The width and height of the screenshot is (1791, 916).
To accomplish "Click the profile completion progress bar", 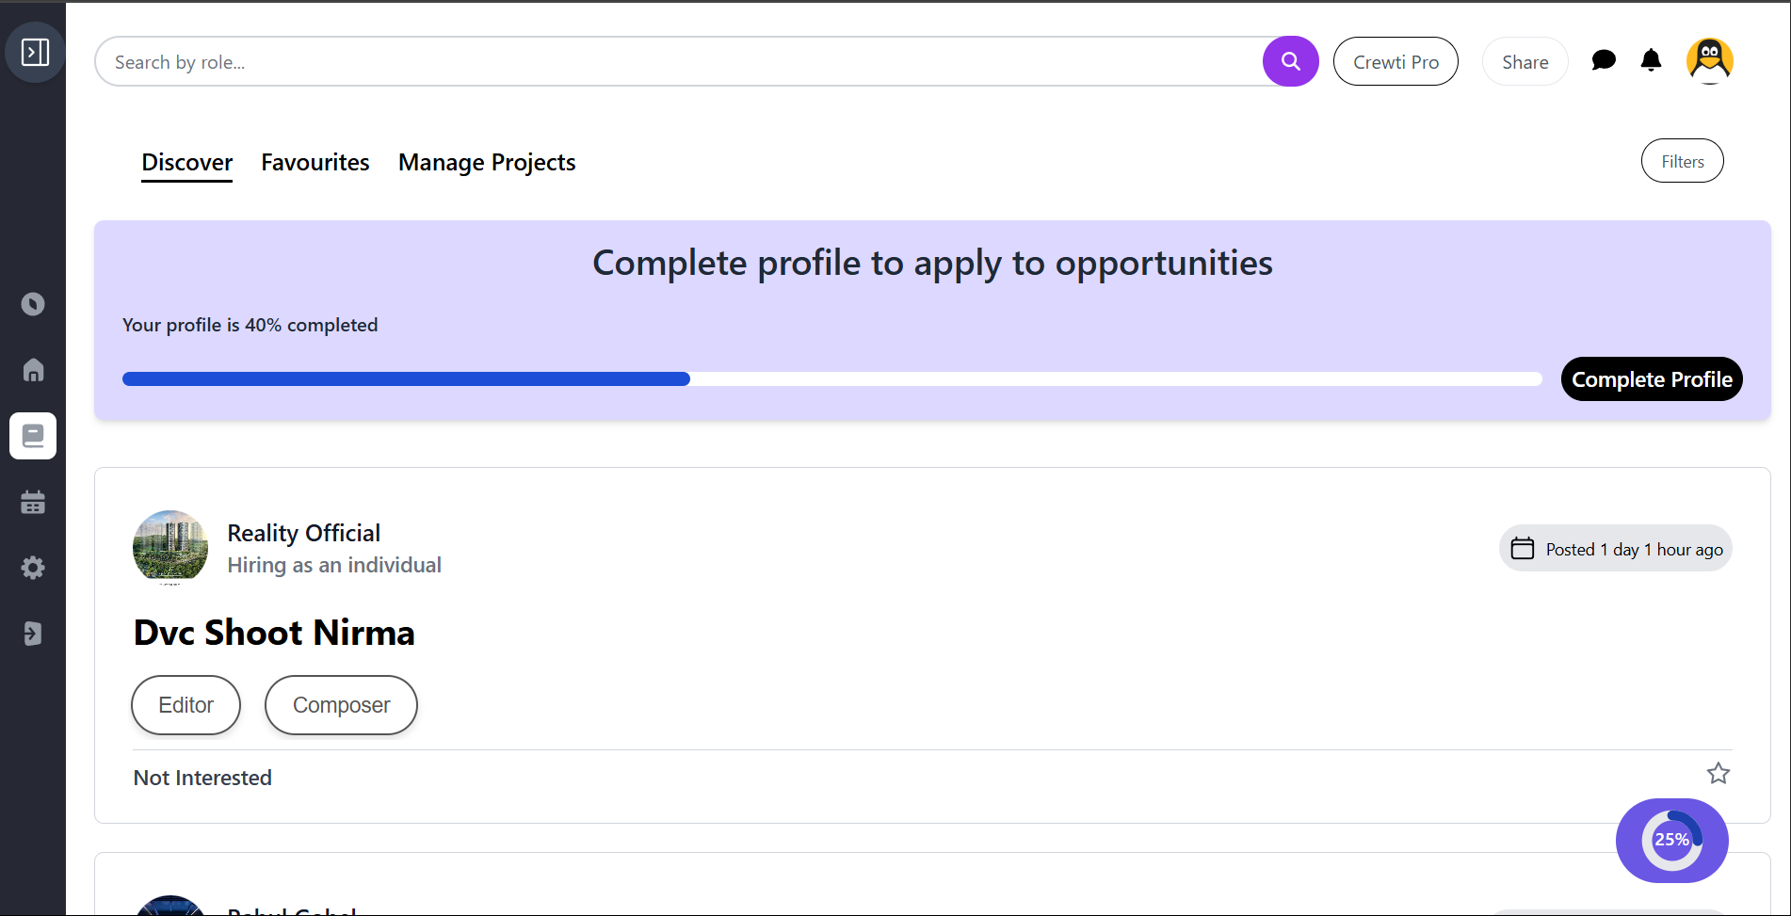I will coord(831,379).
